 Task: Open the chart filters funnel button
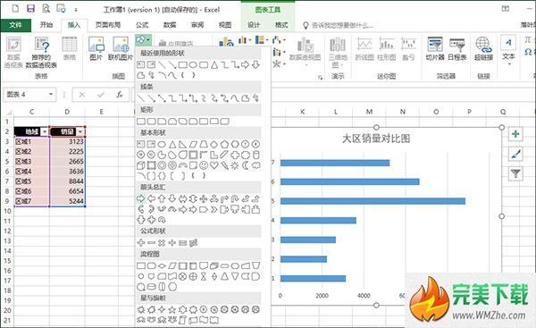[515, 173]
